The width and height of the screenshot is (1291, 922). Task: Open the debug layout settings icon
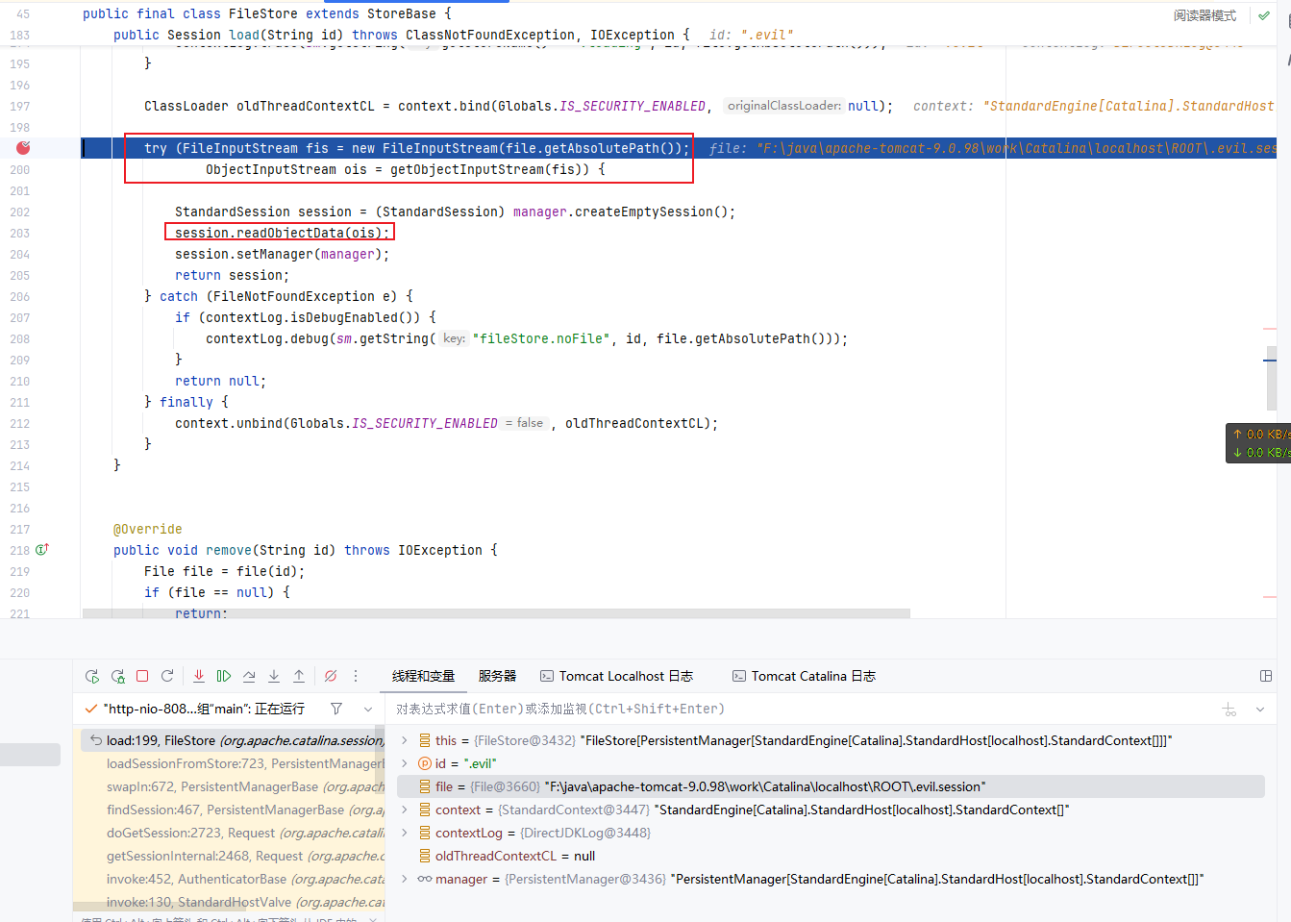[1266, 676]
